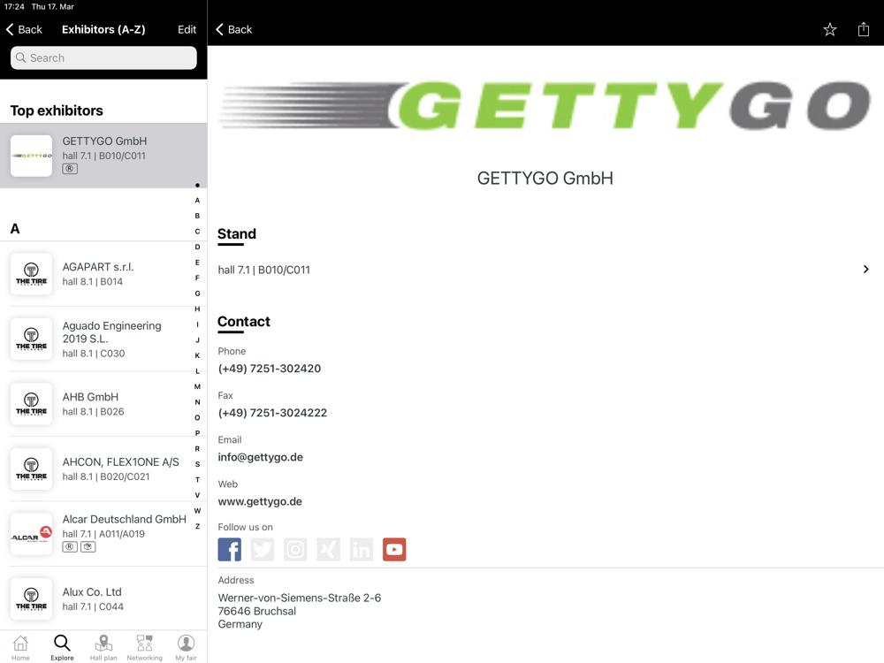Jump to letter D in index

click(197, 247)
